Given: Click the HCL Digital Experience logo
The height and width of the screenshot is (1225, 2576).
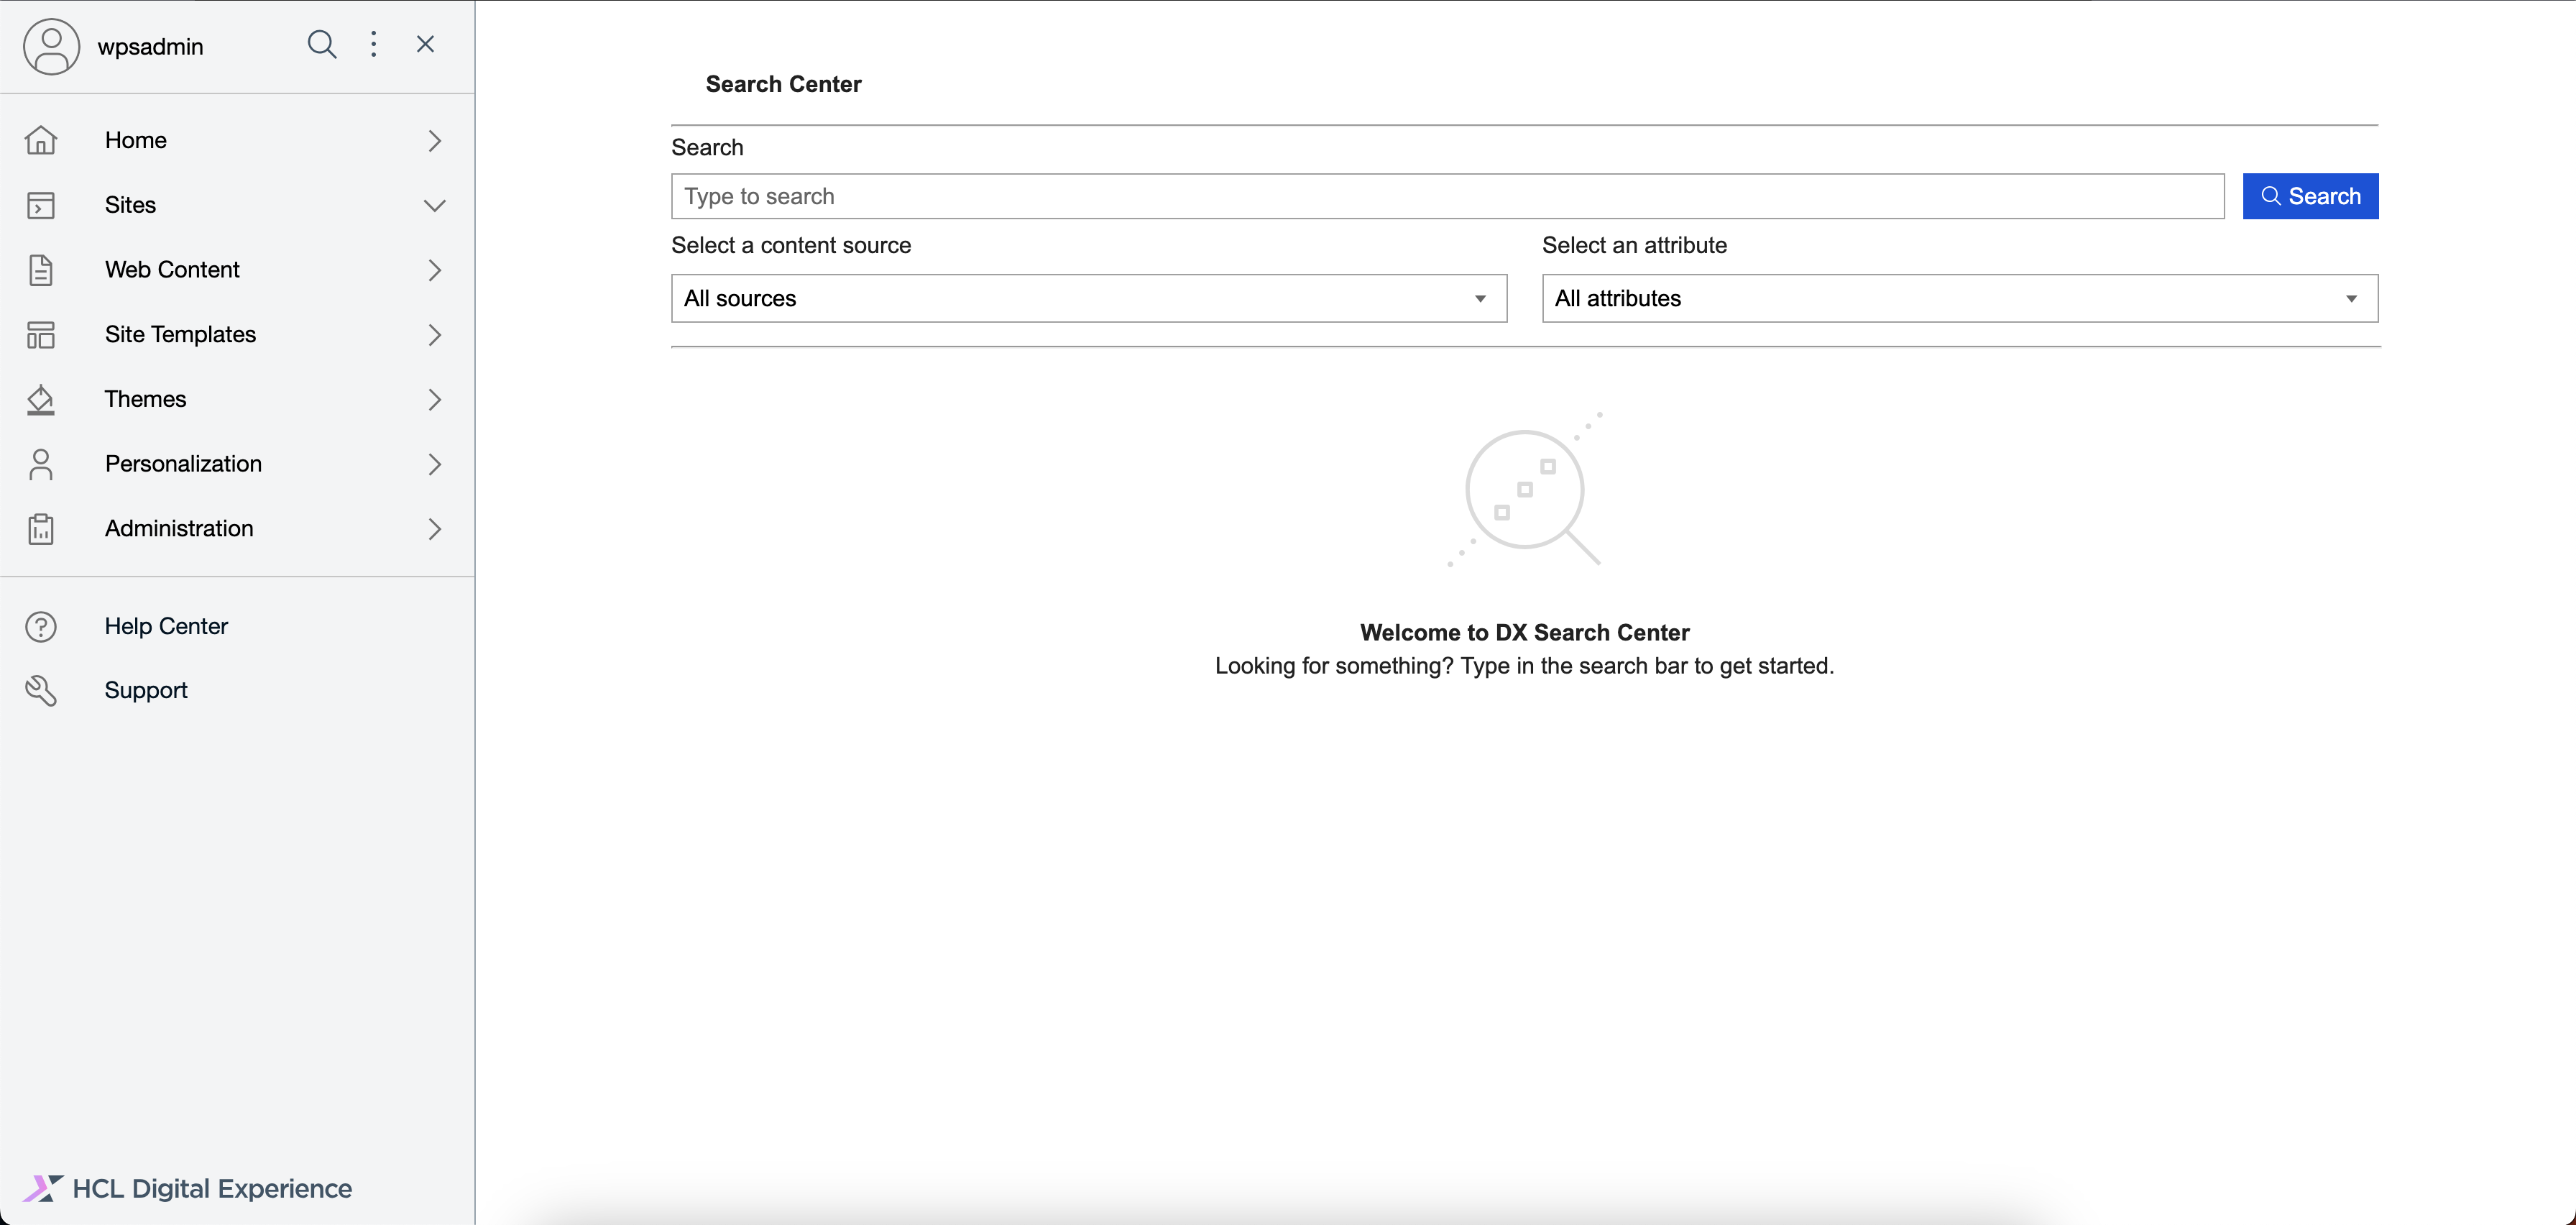Looking at the screenshot, I should (188, 1188).
